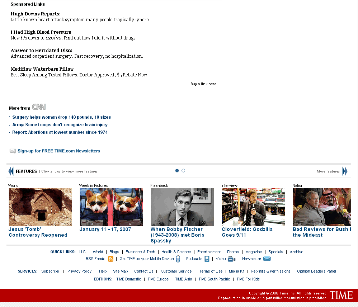Screen dimensions: 358x307
Task: Click the orange RSS Feeds icon
Action: pyautogui.click(x=110, y=259)
